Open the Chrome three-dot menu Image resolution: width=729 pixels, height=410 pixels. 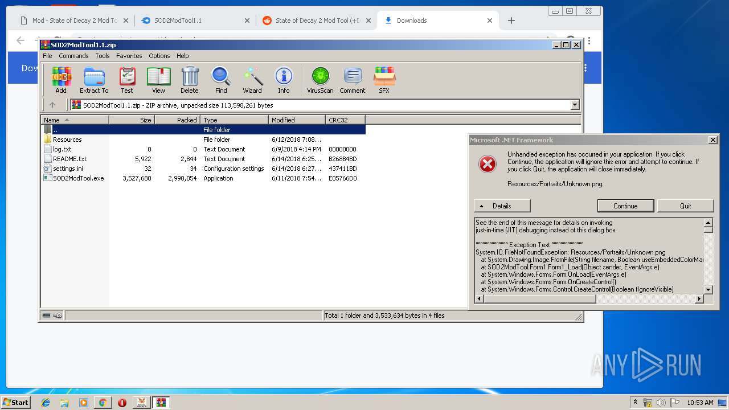coord(589,40)
